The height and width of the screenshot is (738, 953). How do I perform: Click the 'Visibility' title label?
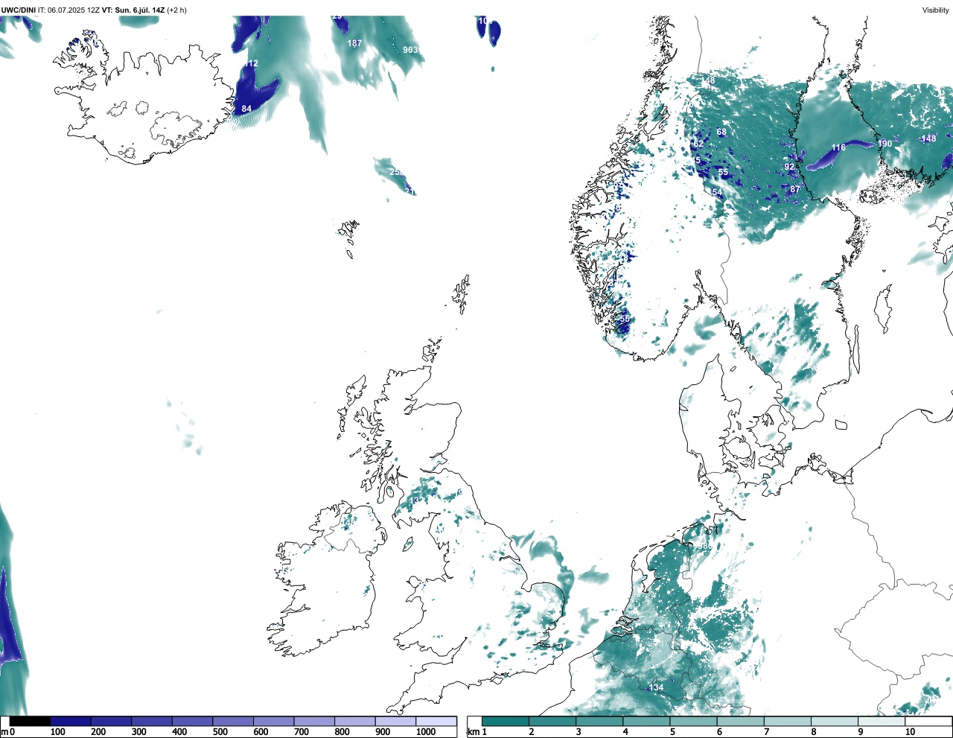point(935,10)
